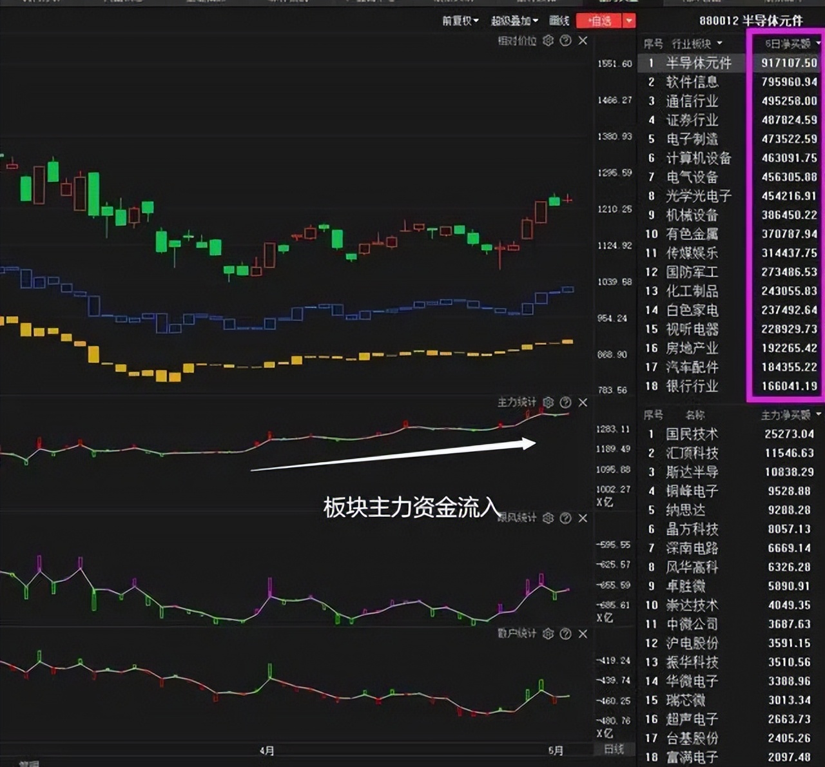825x767 pixels.
Task: Close the 散户统计 indicator panel
Action: (x=583, y=634)
